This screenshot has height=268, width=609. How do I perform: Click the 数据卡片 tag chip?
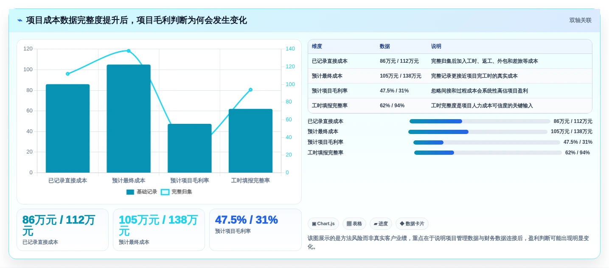(412, 223)
